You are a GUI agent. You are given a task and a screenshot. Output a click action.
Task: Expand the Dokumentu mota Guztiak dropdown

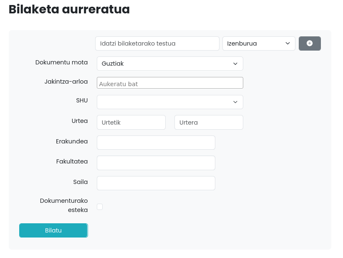tap(170, 64)
